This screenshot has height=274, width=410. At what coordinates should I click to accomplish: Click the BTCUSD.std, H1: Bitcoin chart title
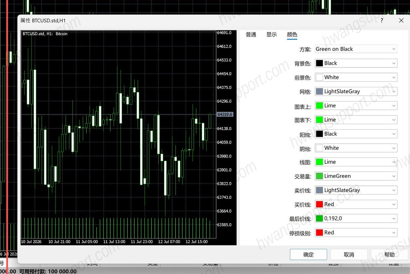(45, 34)
